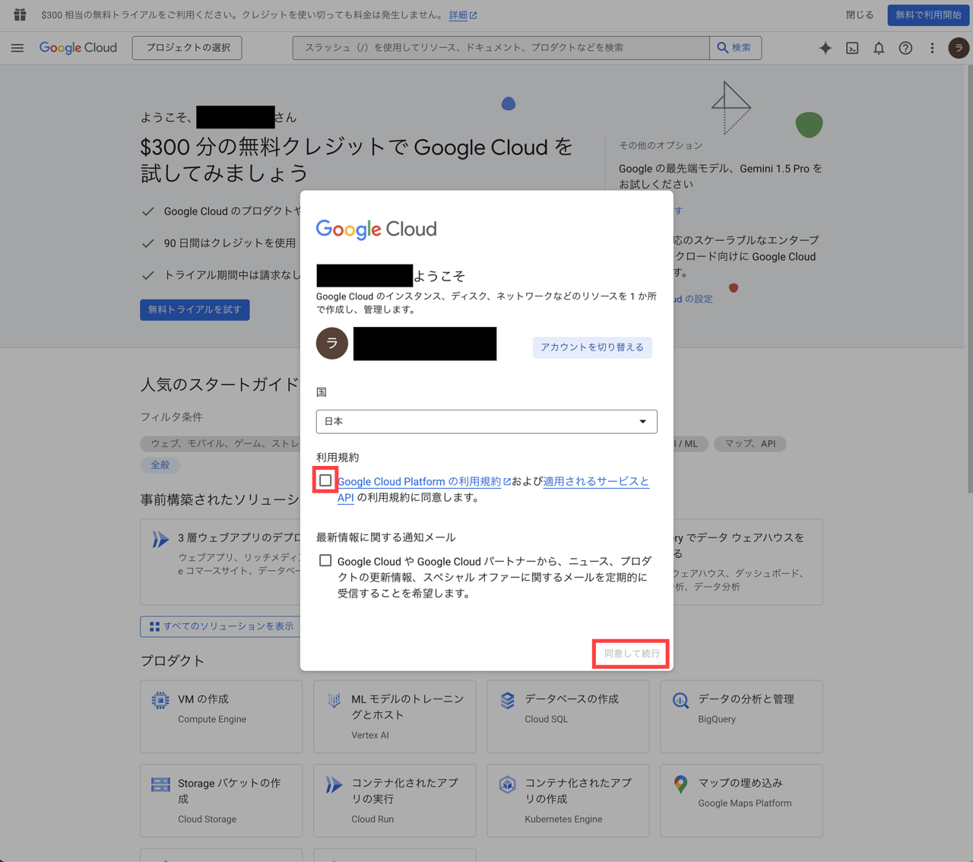Click the Google Maps Platform pin icon

coord(680,784)
